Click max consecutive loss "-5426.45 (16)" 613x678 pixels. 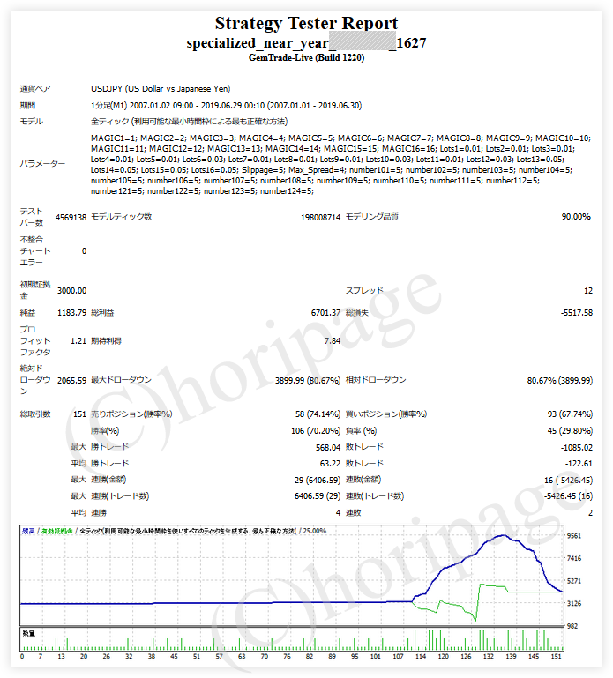[568, 496]
